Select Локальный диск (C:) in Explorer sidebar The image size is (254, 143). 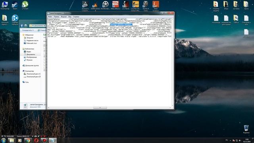[32, 74]
